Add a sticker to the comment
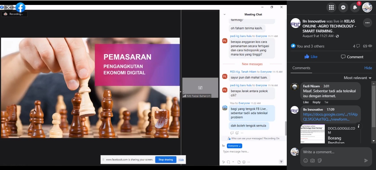Screen dimensions: 376x170 click(320, 161)
